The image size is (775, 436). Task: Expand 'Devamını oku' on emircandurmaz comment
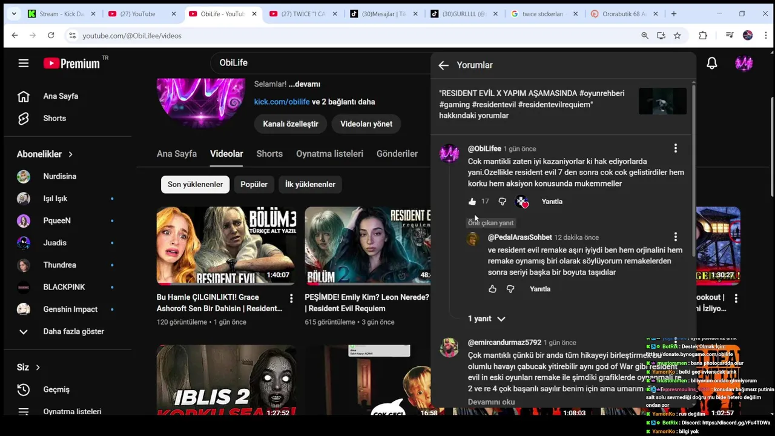click(491, 402)
